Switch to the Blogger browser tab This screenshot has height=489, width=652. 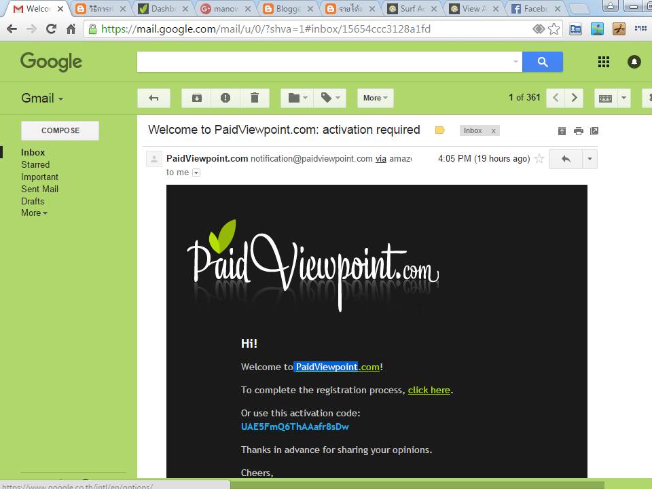[x=289, y=9]
